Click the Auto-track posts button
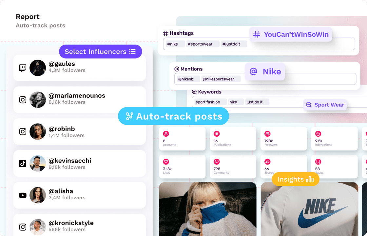 (173, 116)
